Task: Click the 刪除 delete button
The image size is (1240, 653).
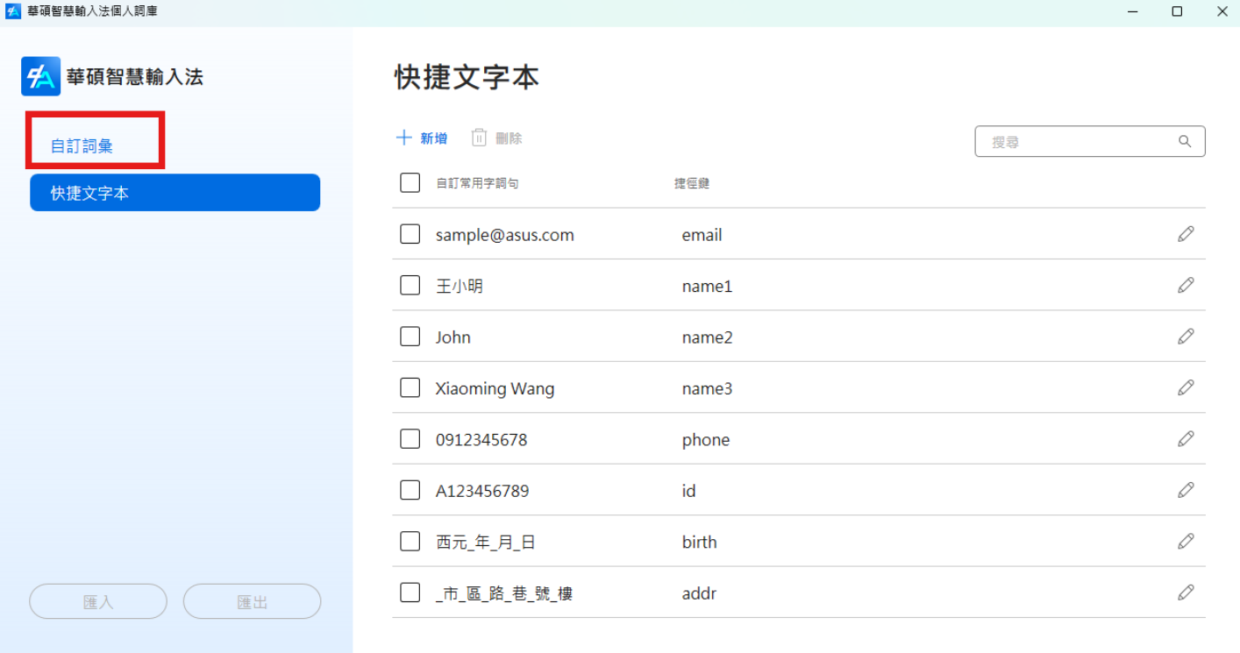Action: 496,138
